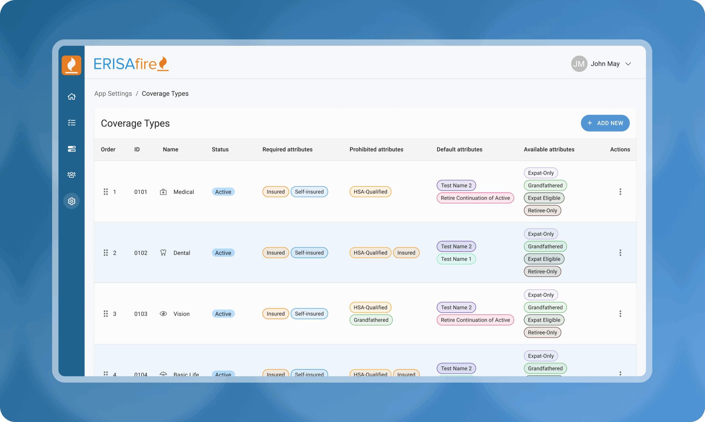This screenshot has width=705, height=422.
Task: Grab the drag handle for Vision row
Action: click(106, 314)
